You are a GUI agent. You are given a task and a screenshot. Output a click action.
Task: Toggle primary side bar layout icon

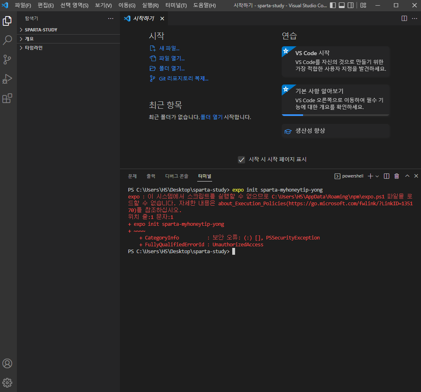(333, 5)
